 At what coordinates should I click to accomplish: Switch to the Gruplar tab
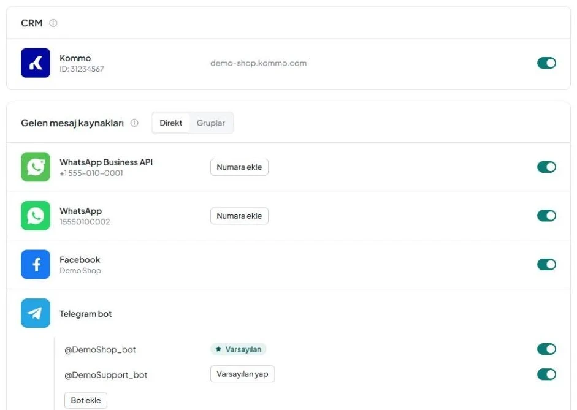tap(210, 123)
